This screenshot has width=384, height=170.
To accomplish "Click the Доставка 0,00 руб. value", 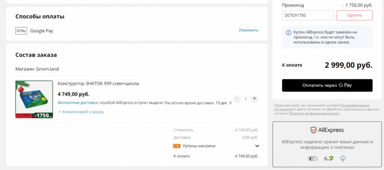I will point(250,137).
